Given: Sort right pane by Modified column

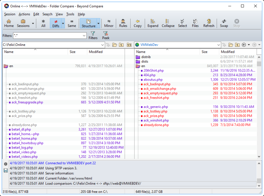Looking at the screenshot, I should [227, 52].
